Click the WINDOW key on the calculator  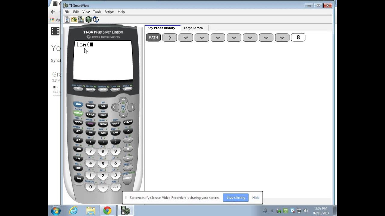click(x=91, y=89)
